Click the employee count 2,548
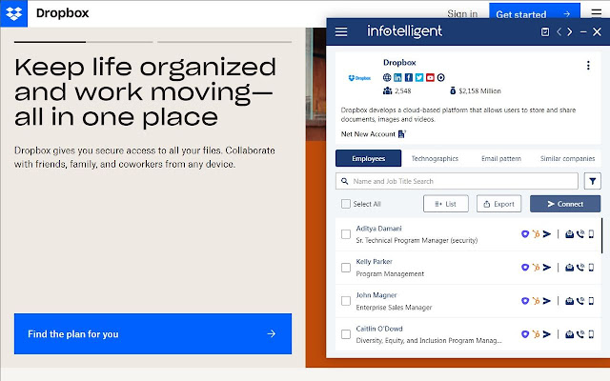This screenshot has width=610, height=381. tap(402, 91)
